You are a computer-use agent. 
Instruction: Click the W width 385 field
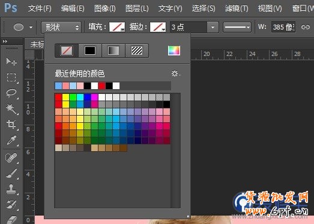click(283, 27)
